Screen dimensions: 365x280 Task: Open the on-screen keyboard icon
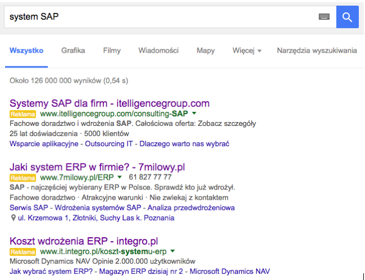[324, 17]
